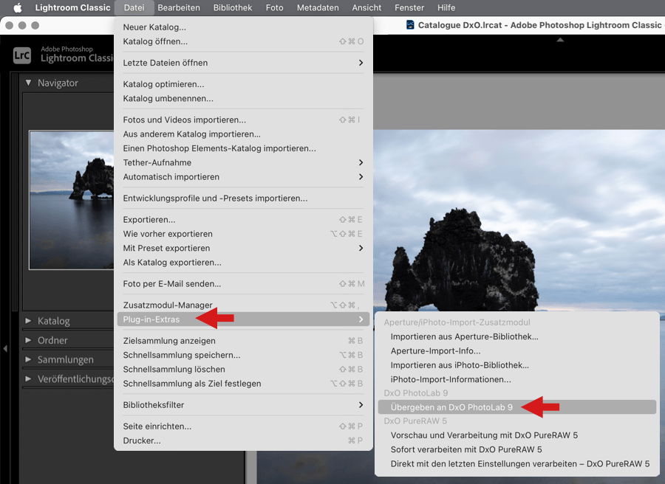Expand the Katalog panel
This screenshot has height=484, width=665.
tap(28, 321)
